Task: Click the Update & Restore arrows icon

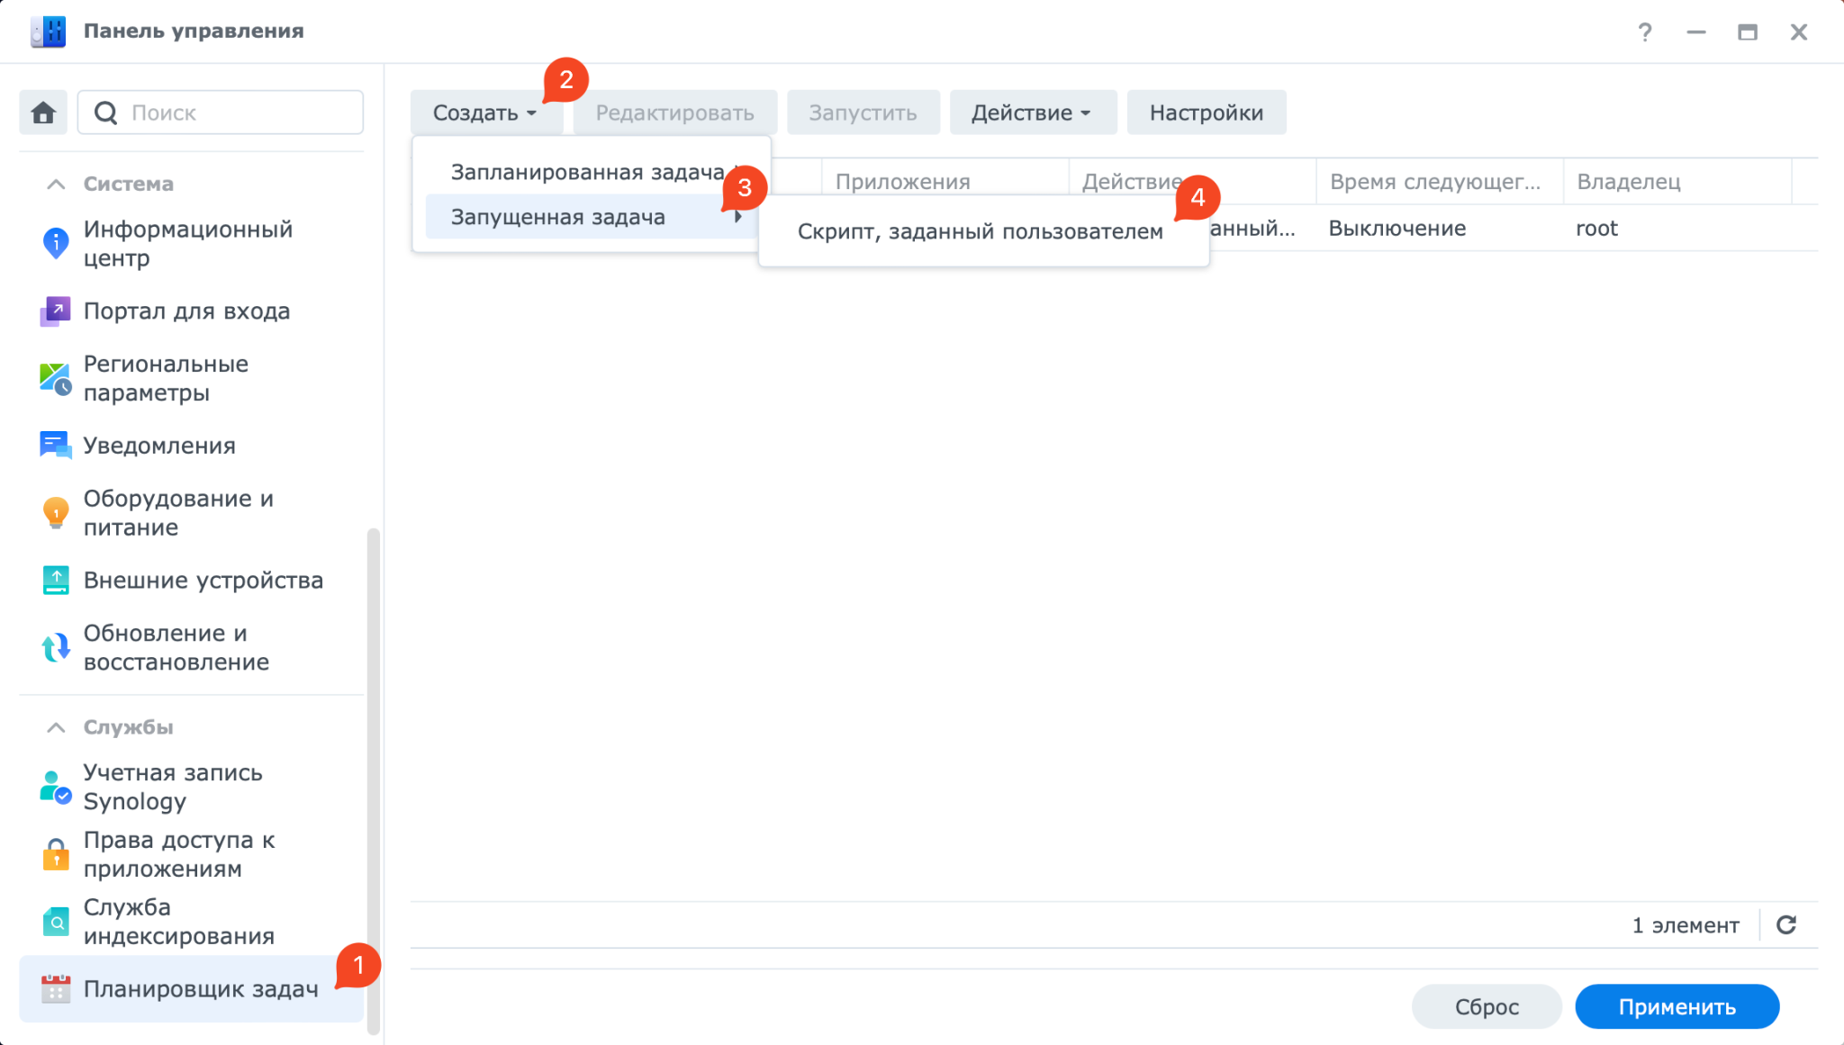Action: [x=56, y=648]
